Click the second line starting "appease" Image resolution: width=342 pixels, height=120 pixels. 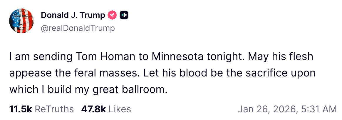pos(162,73)
